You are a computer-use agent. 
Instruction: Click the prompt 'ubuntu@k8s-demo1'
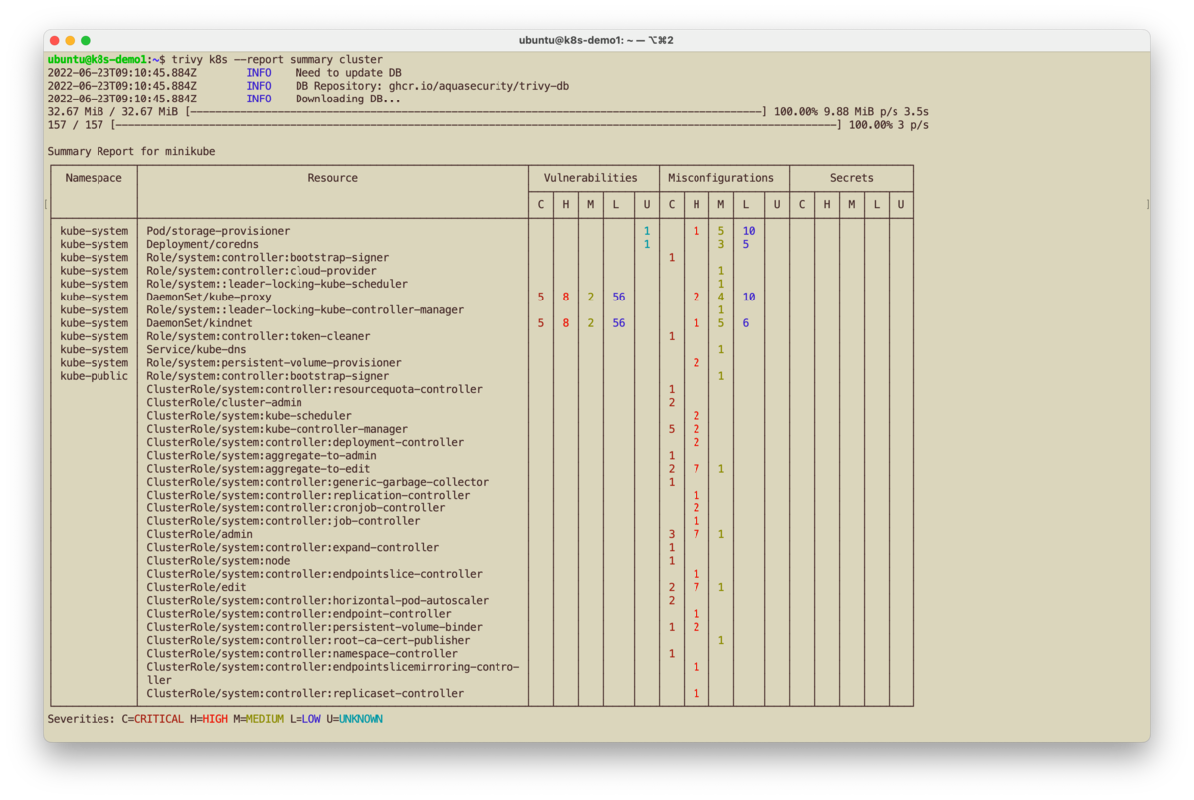coord(98,60)
